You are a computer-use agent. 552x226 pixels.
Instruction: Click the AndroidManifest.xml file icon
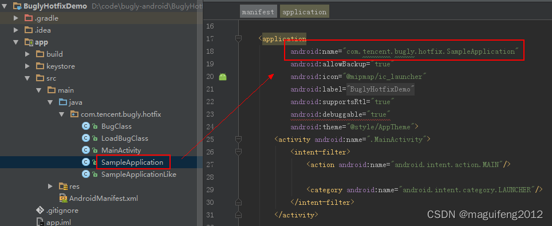pos(64,198)
